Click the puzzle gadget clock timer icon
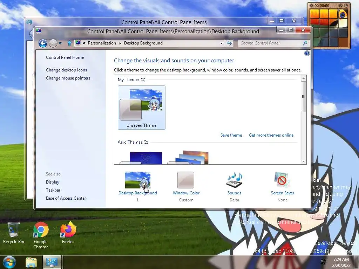 pyautogui.click(x=311, y=6)
